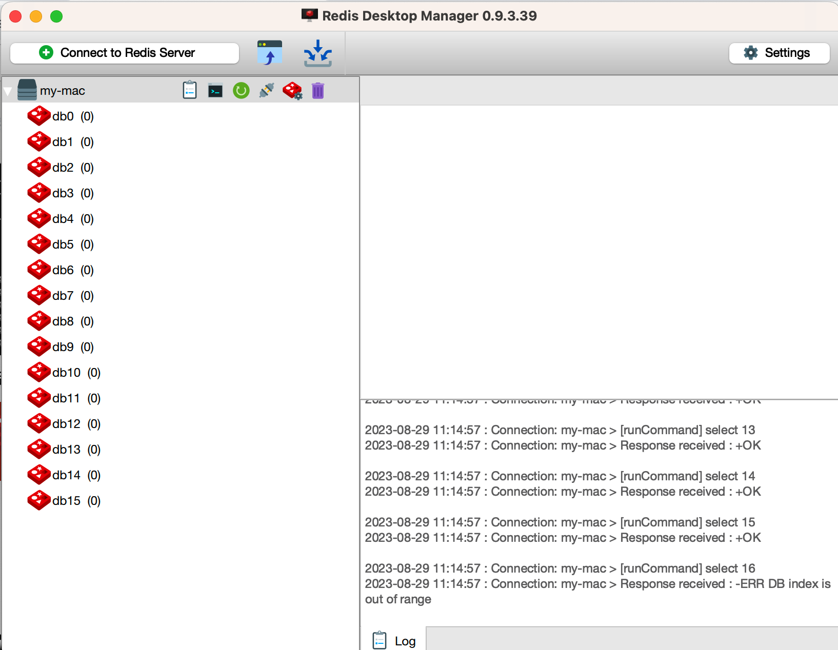This screenshot has height=650, width=838.
Task: Click the 'select 16' runCommand log line
Action: pos(560,568)
